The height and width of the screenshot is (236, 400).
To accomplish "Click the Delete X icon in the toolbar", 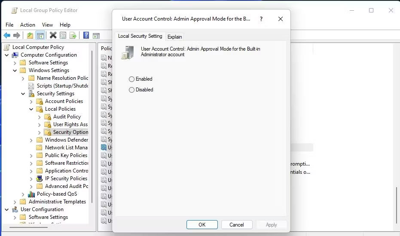I will 53,35.
